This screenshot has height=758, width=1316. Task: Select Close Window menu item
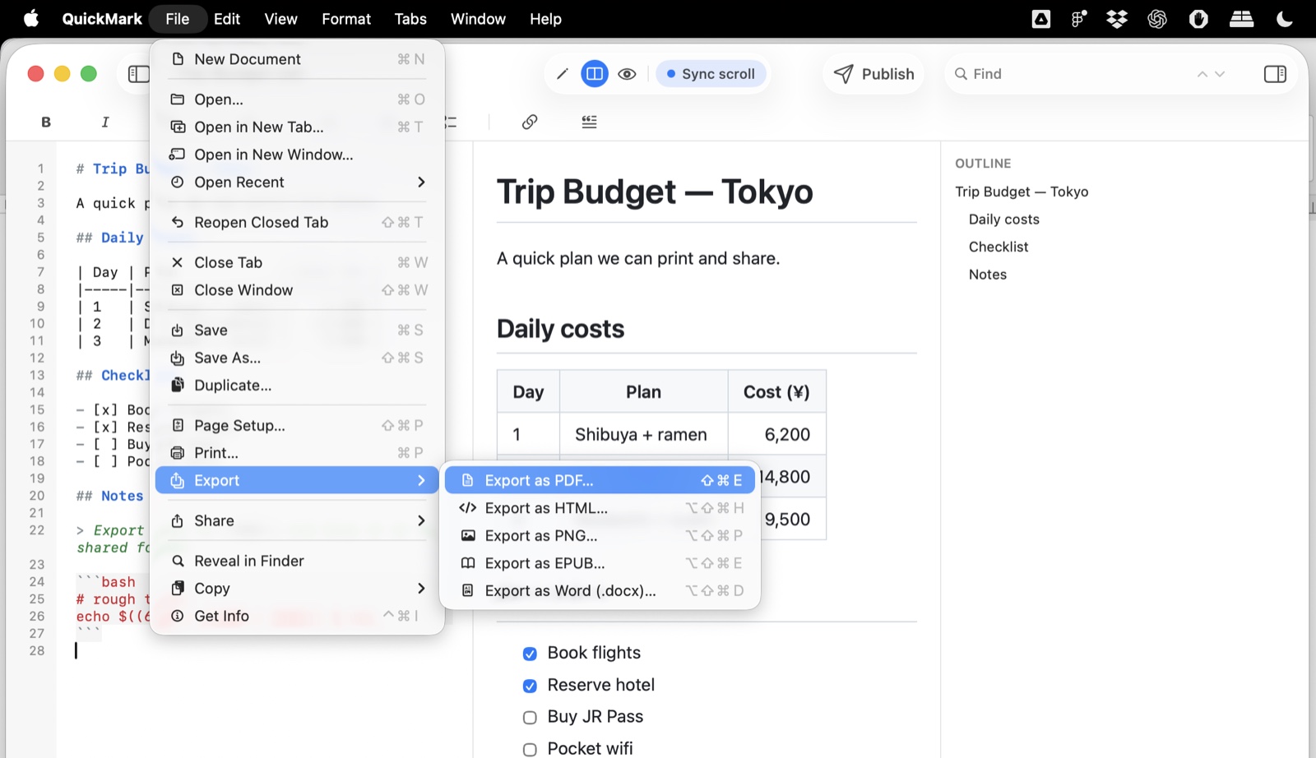tap(297, 290)
